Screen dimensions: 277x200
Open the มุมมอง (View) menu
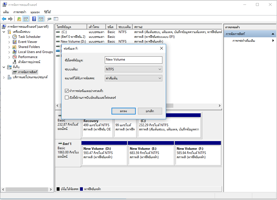tap(35, 12)
